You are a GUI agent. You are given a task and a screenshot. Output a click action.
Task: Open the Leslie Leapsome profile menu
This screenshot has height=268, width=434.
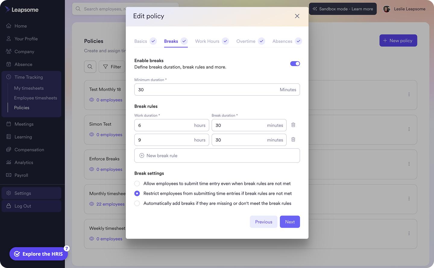pos(404,9)
